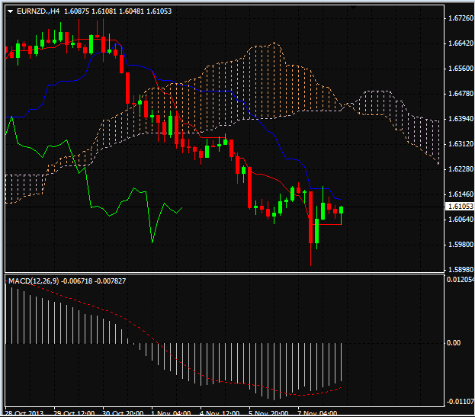Open the chart menu triangle beside EURNZD

(11, 11)
